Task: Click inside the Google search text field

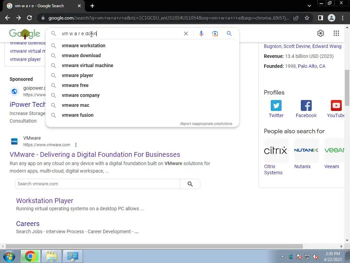Action: [x=121, y=34]
